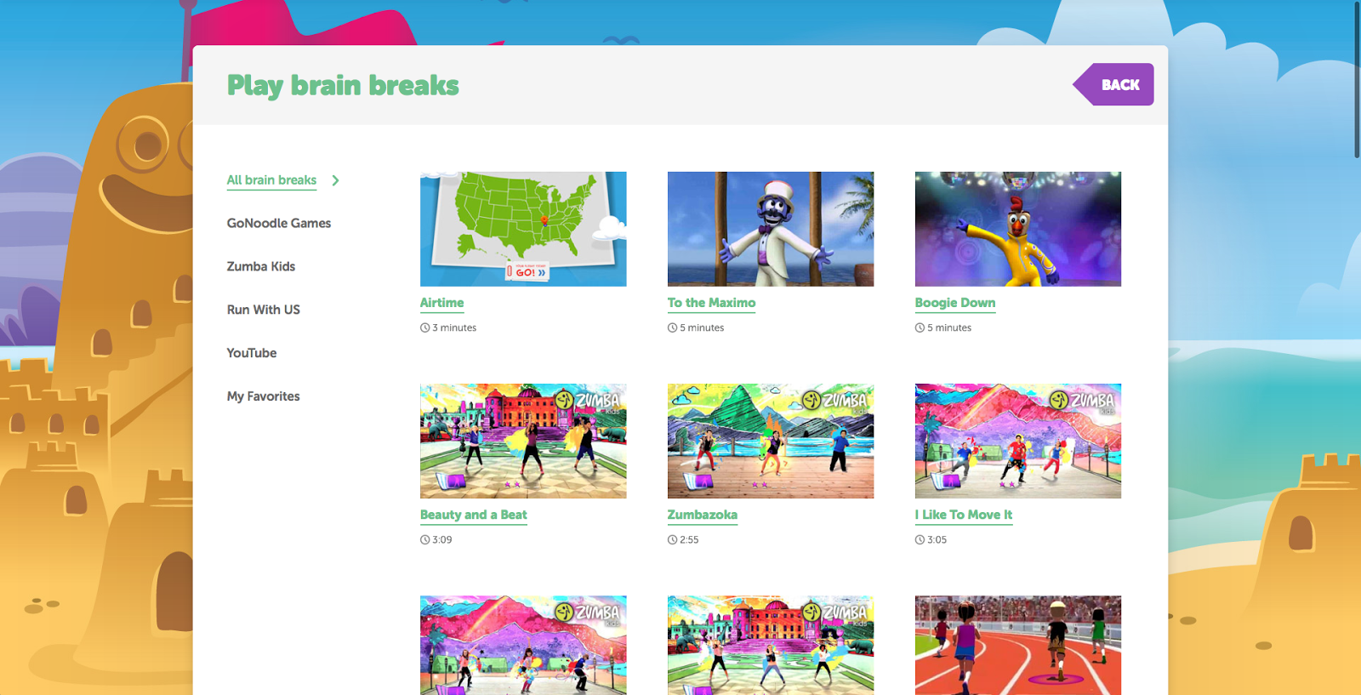Click the clock icon under To the Maximo

point(673,328)
